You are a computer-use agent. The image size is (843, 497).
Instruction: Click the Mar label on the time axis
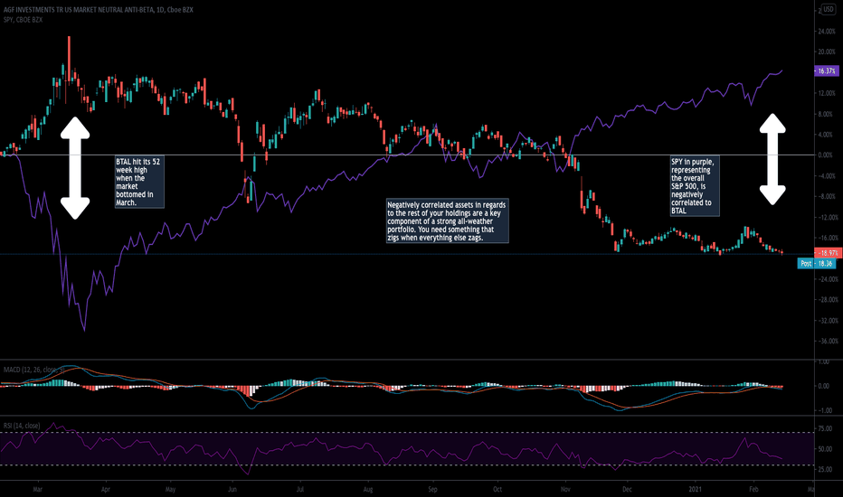pos(38,490)
